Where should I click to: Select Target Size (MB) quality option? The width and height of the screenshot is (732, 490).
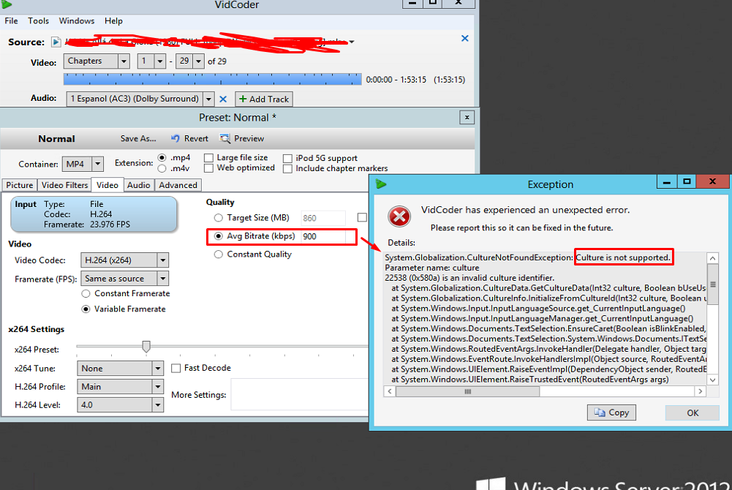pos(218,218)
